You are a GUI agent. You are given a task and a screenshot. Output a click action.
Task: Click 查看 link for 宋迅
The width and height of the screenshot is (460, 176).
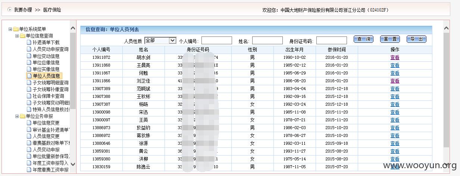(395, 112)
